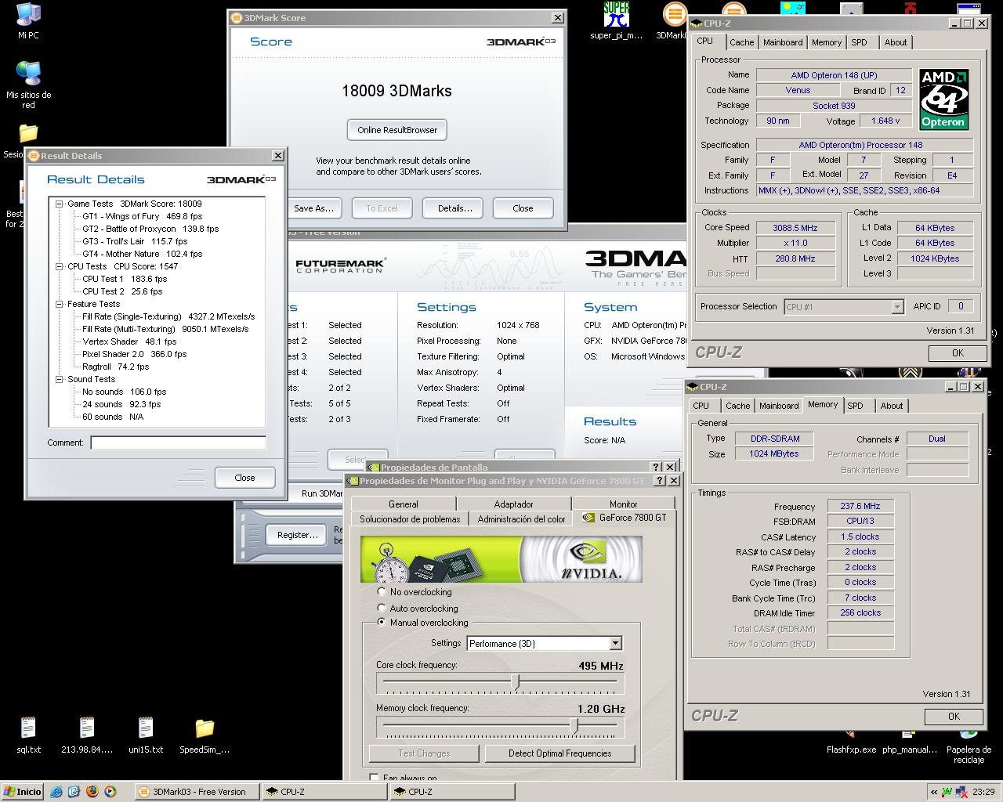Switch to the Cache tab in top CPU-Z
This screenshot has height=802, width=1003.
(741, 42)
